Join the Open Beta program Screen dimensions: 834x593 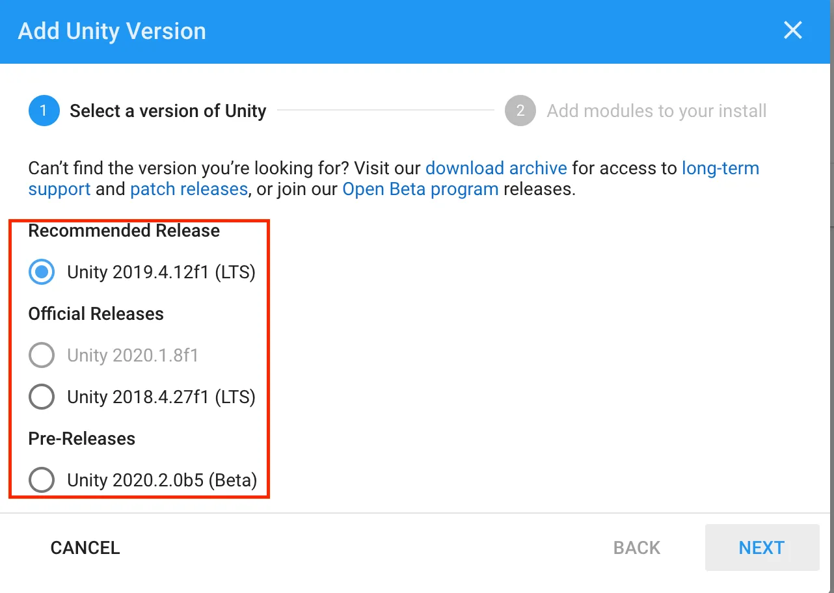tap(420, 189)
